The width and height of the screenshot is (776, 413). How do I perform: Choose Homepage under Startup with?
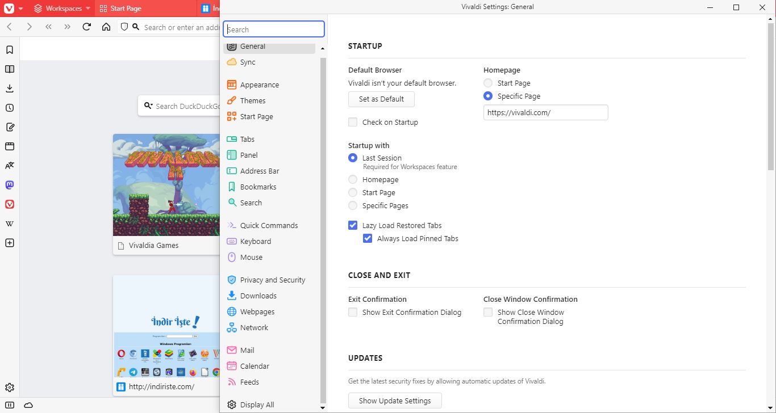[353, 179]
